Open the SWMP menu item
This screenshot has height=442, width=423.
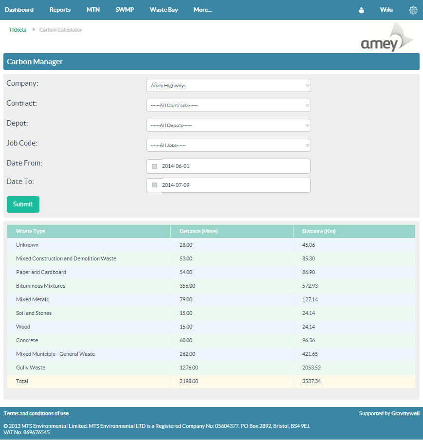[x=125, y=10]
